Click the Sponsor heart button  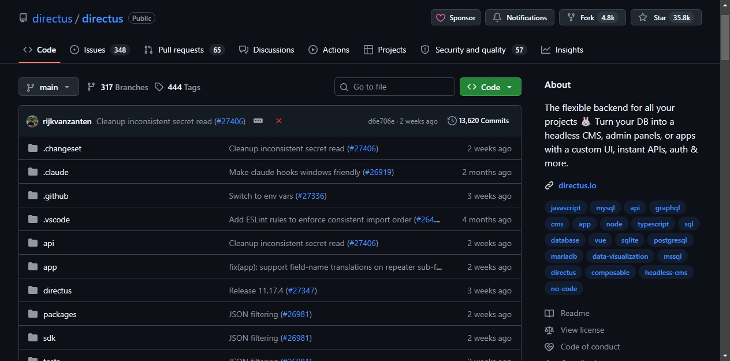point(456,18)
